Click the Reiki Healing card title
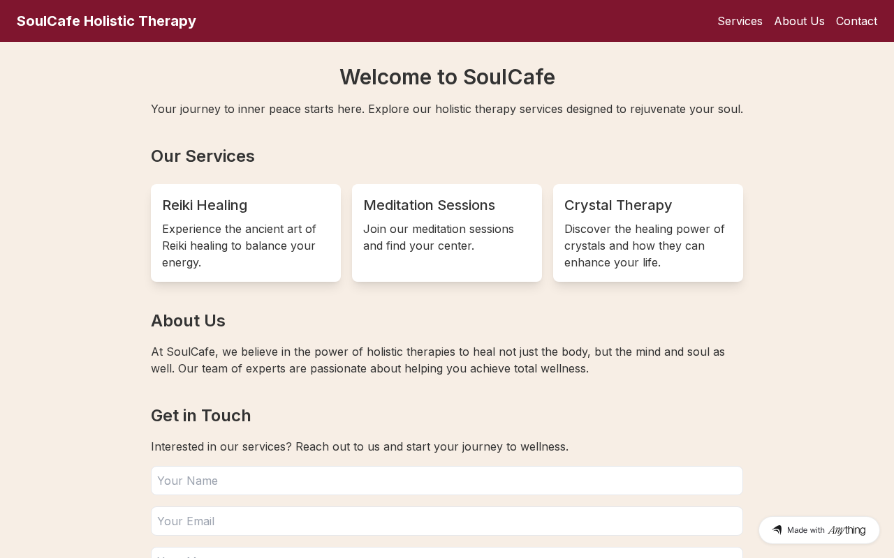Image resolution: width=894 pixels, height=558 pixels. coord(205,205)
